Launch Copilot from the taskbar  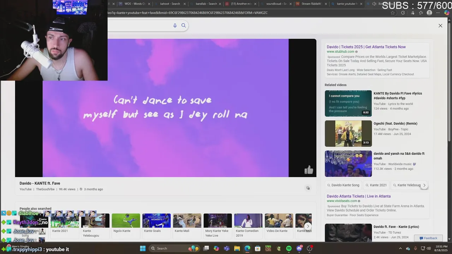pyautogui.click(x=216, y=248)
